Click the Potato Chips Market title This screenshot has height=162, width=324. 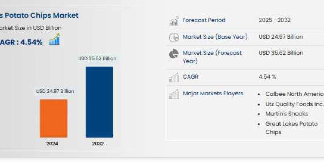point(39,15)
